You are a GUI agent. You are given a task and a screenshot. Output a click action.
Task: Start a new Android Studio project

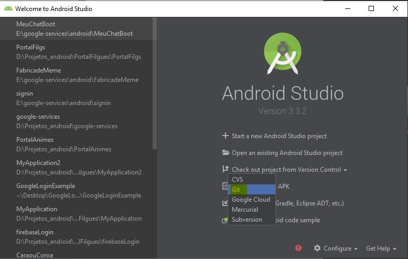click(274, 136)
